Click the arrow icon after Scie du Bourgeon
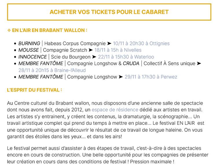This screenshot has width=217, height=167. (x=94, y=57)
